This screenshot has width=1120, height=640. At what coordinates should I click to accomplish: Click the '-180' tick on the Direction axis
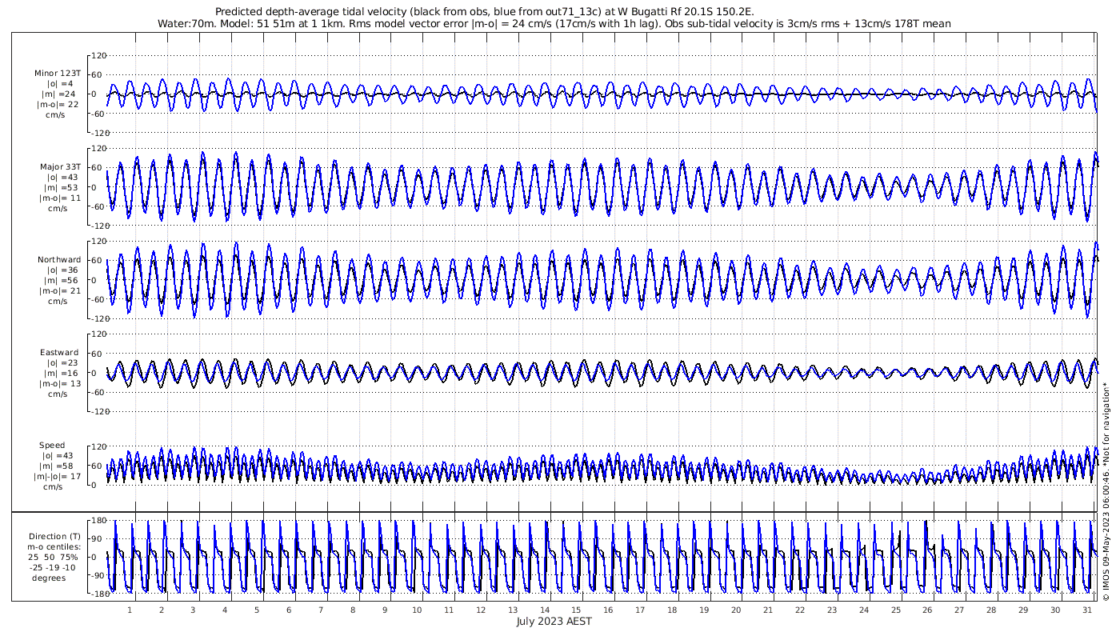(98, 594)
